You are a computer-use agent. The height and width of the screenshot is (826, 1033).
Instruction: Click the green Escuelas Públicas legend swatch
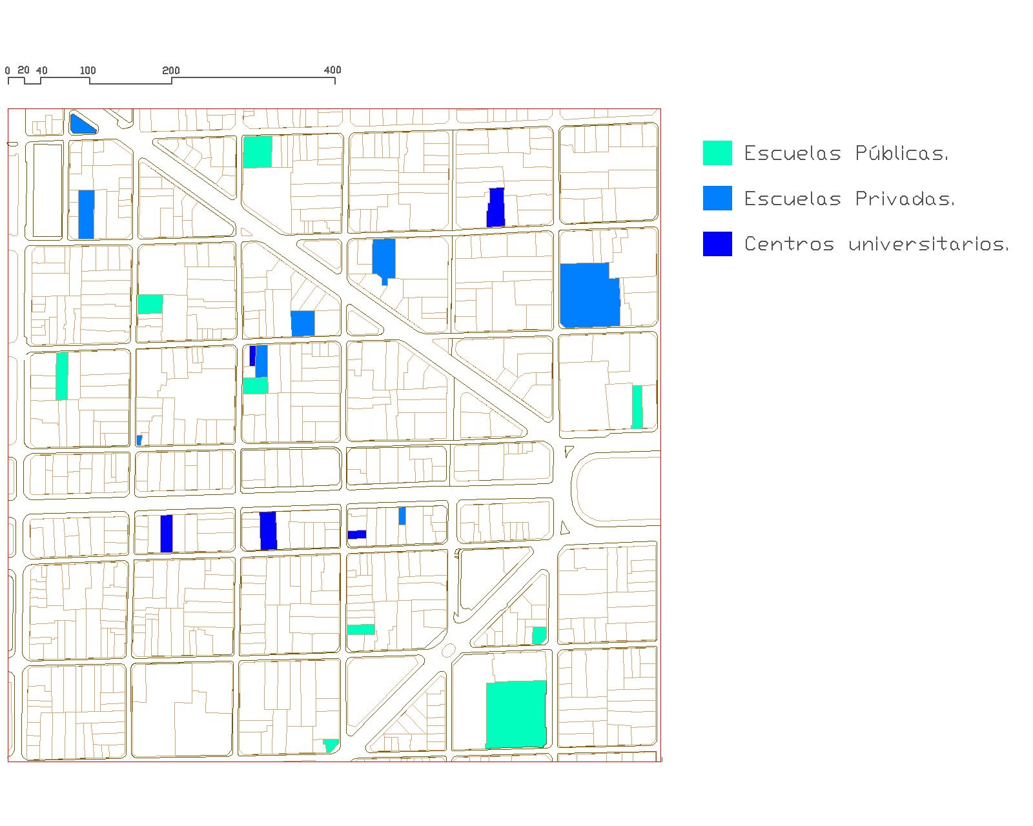717,153
